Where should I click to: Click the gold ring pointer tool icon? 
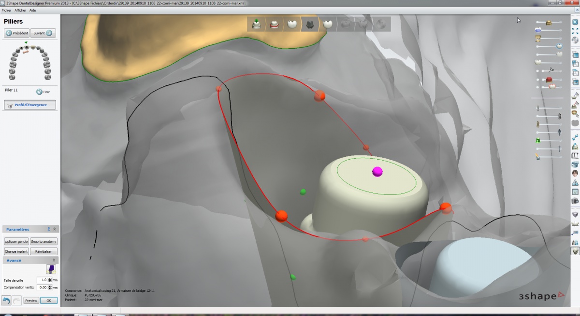575,113
